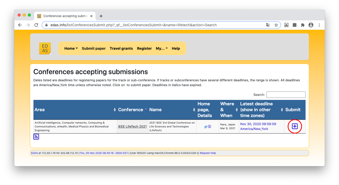The width and height of the screenshot is (339, 185).
Task: Click the grid extension icon in the toolbar
Action: pyautogui.click(x=295, y=25)
